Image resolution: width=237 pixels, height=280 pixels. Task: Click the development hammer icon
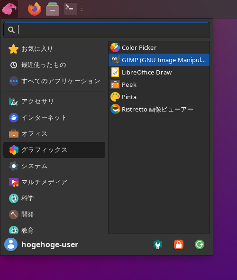click(x=14, y=215)
